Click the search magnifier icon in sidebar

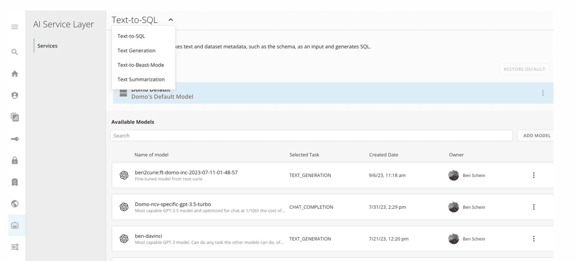click(15, 52)
